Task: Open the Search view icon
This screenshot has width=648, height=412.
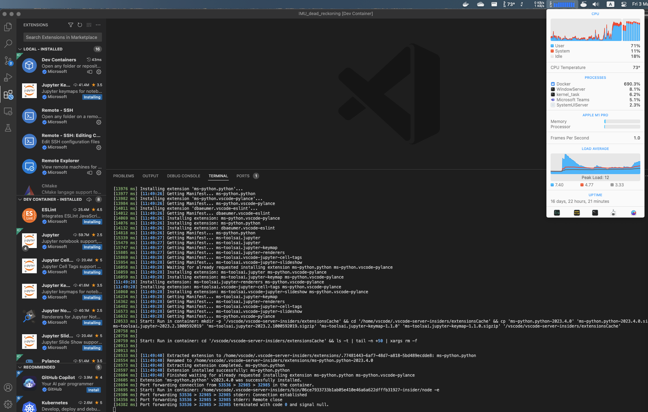Action: [x=8, y=43]
